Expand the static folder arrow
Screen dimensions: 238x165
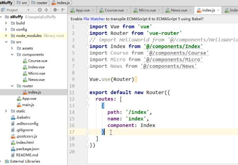coord(6,111)
